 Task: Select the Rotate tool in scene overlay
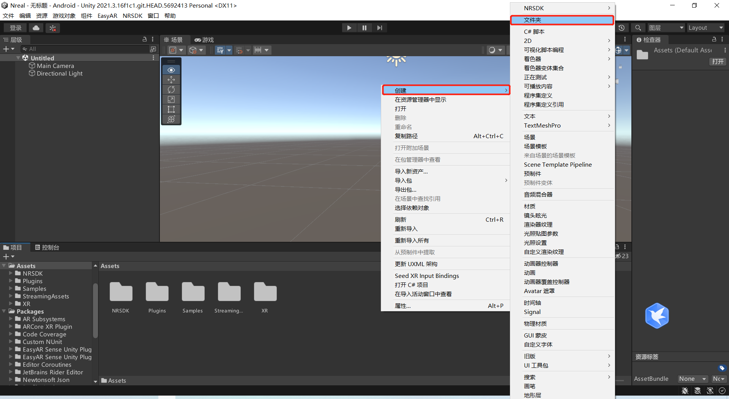tap(171, 90)
